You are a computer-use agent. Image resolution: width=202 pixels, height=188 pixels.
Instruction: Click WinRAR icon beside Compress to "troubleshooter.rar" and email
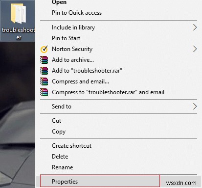(x=44, y=92)
